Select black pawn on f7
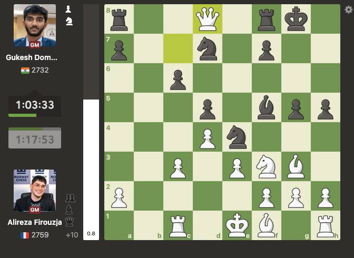 [267, 50]
